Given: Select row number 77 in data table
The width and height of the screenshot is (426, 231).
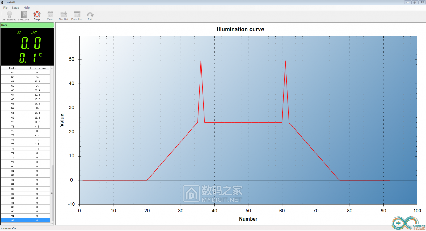Looking at the screenshot, I should point(25,153).
